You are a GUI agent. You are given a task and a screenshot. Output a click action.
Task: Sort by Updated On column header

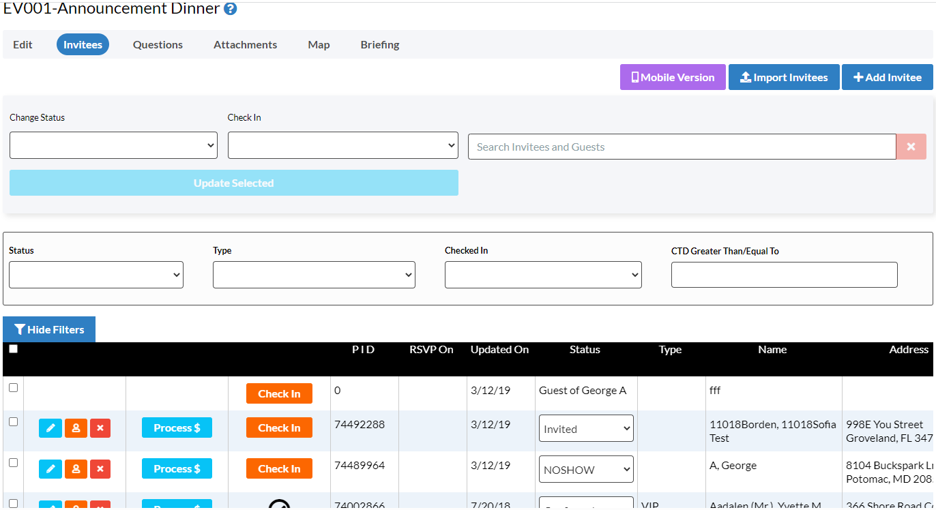coord(499,350)
